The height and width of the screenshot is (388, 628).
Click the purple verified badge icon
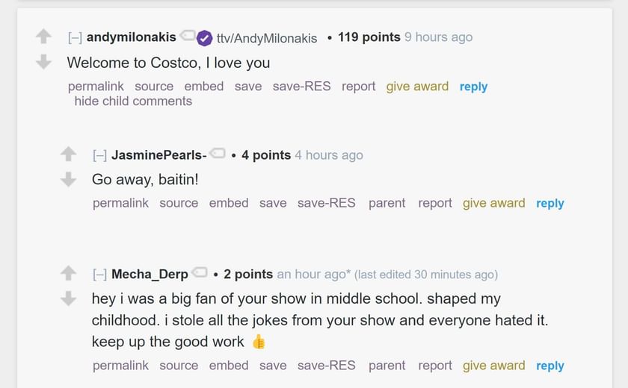tap(205, 37)
